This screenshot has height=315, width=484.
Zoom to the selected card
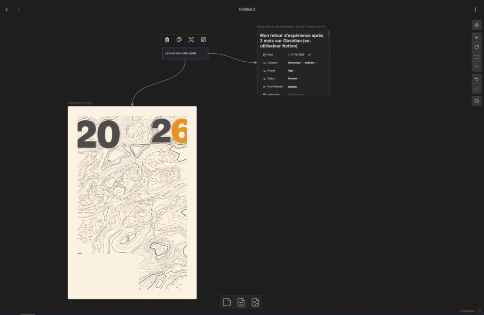191,40
